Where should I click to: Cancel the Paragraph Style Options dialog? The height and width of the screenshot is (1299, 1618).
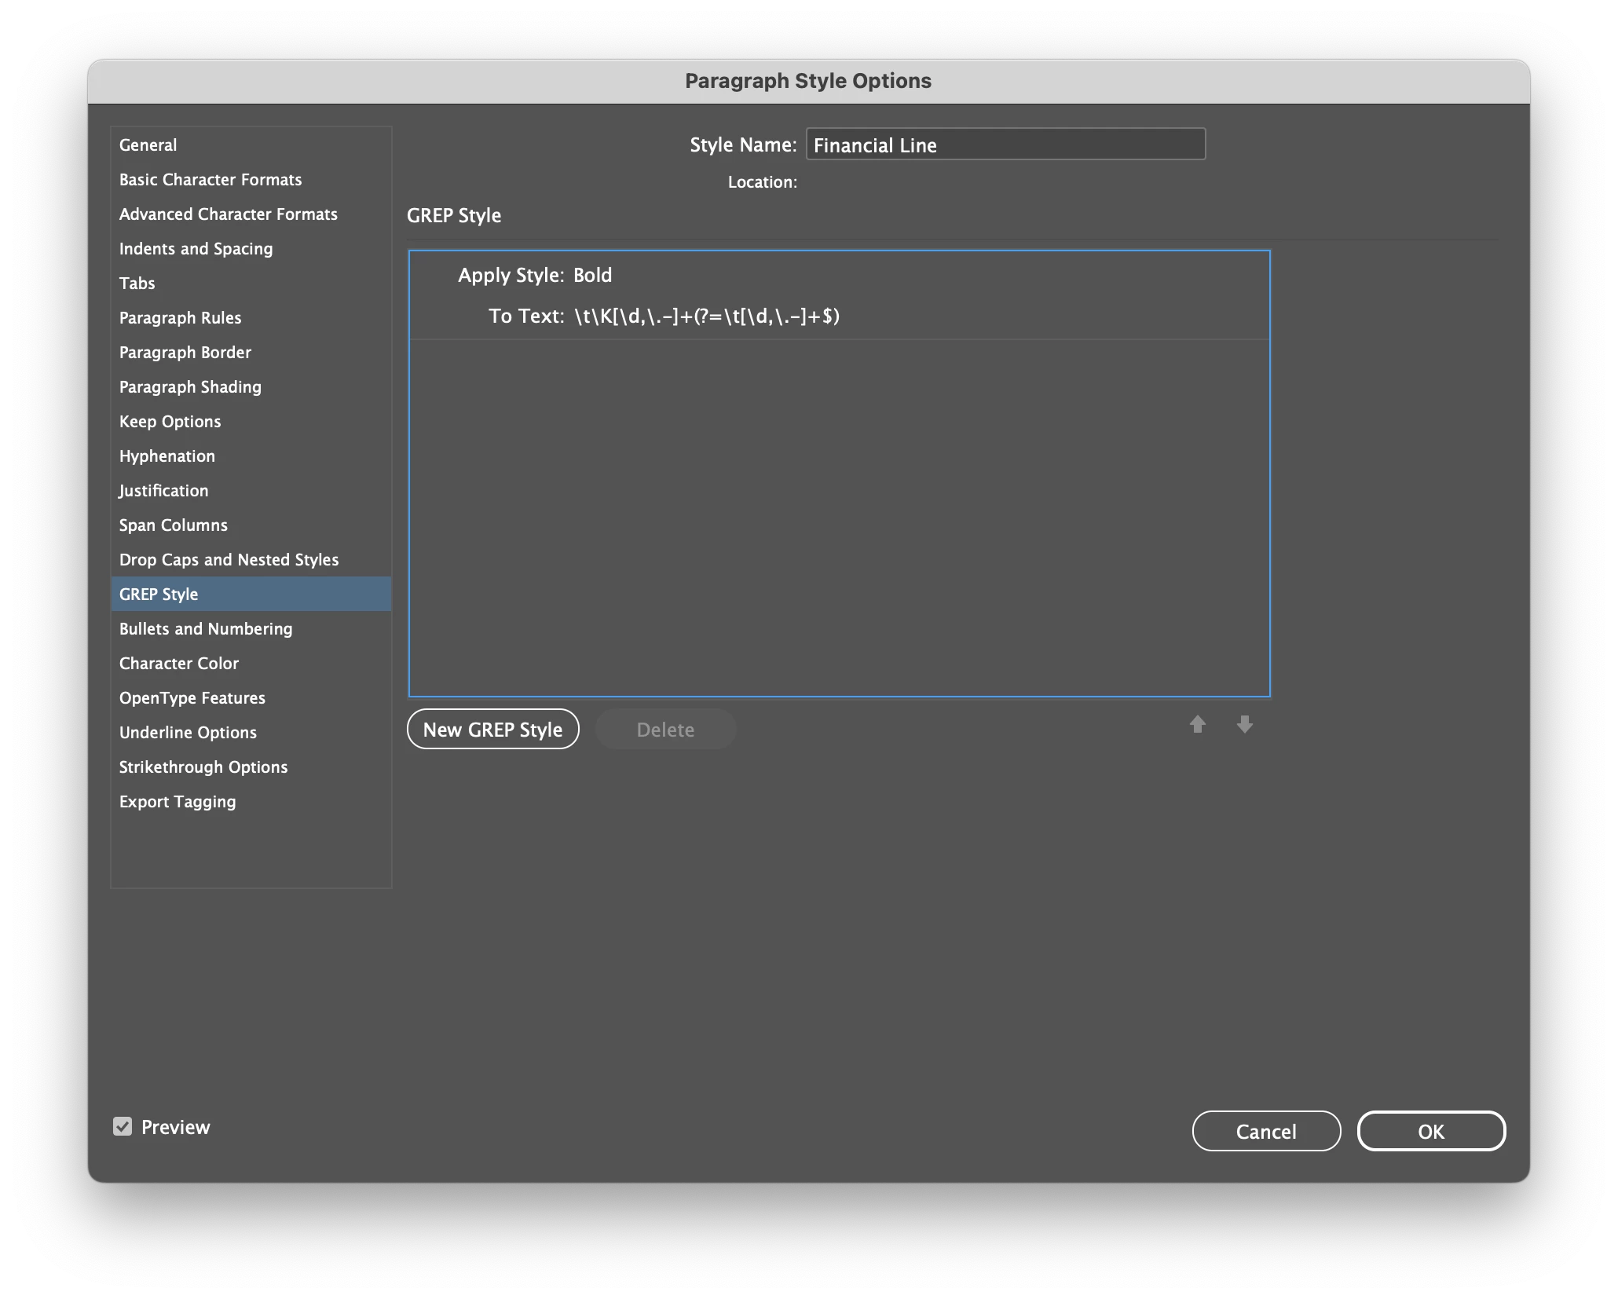click(x=1265, y=1132)
